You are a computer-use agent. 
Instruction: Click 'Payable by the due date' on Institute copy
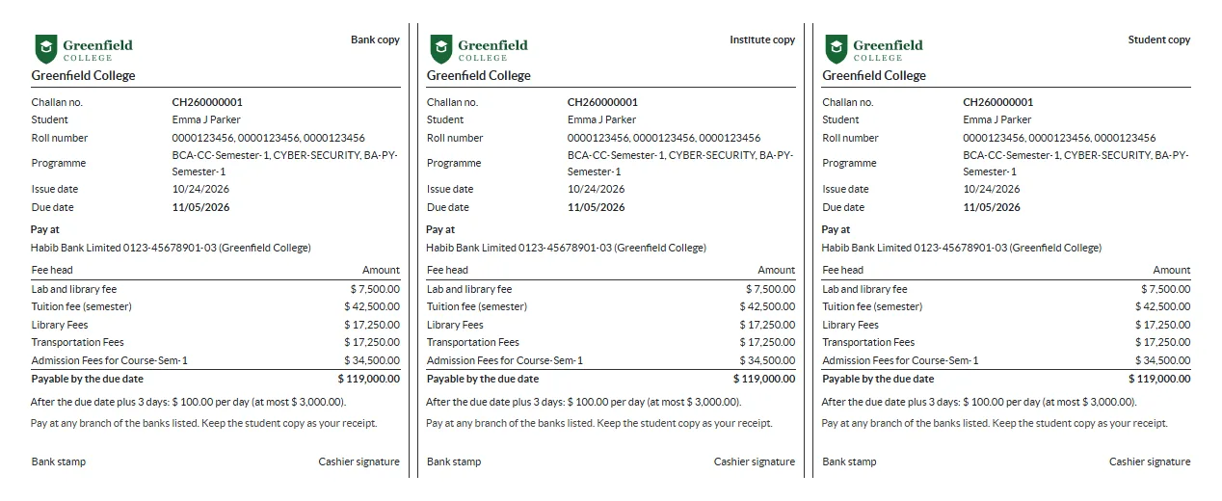click(483, 379)
